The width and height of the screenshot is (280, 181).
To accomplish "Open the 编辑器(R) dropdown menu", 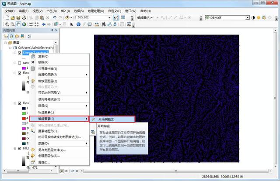I will point(145,17).
